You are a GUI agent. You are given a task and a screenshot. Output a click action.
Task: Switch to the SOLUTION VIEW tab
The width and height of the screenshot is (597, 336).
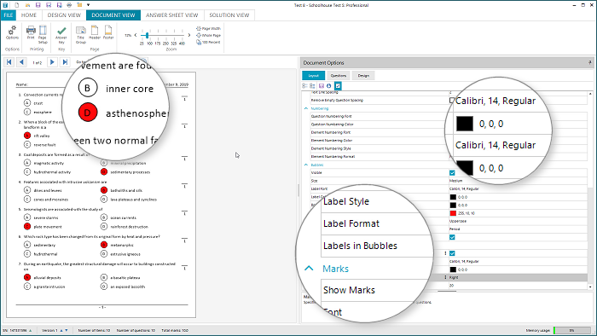point(229,15)
